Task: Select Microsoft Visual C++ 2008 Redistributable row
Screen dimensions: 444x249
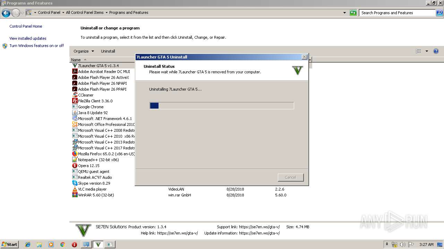Action: [x=103, y=130]
